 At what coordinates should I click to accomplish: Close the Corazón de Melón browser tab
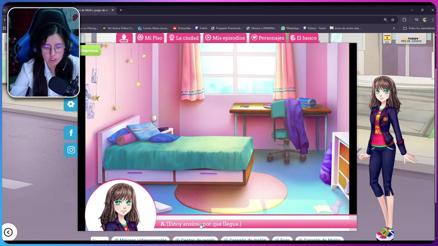click(x=113, y=10)
